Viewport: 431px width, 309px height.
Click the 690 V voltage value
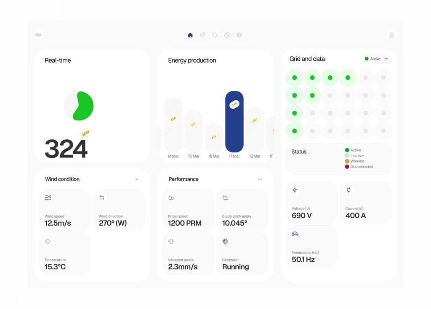302,216
